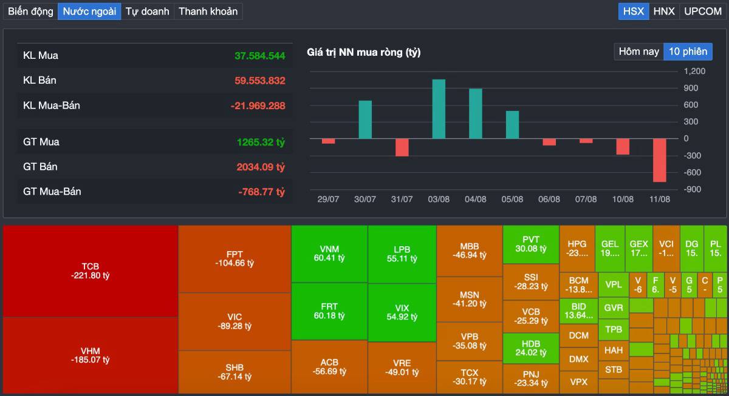This screenshot has width=729, height=396.
Task: Open the GEX treemap tile
Action: point(638,249)
